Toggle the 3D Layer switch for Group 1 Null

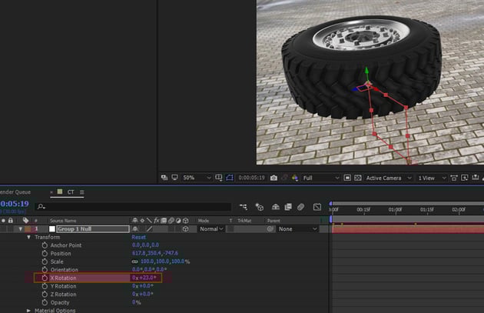pyautogui.click(x=185, y=229)
